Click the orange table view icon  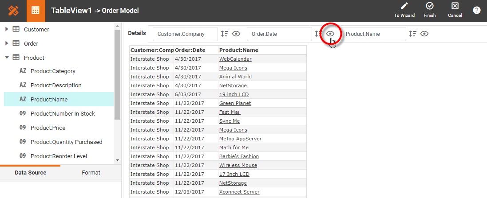pyautogui.click(x=36, y=11)
